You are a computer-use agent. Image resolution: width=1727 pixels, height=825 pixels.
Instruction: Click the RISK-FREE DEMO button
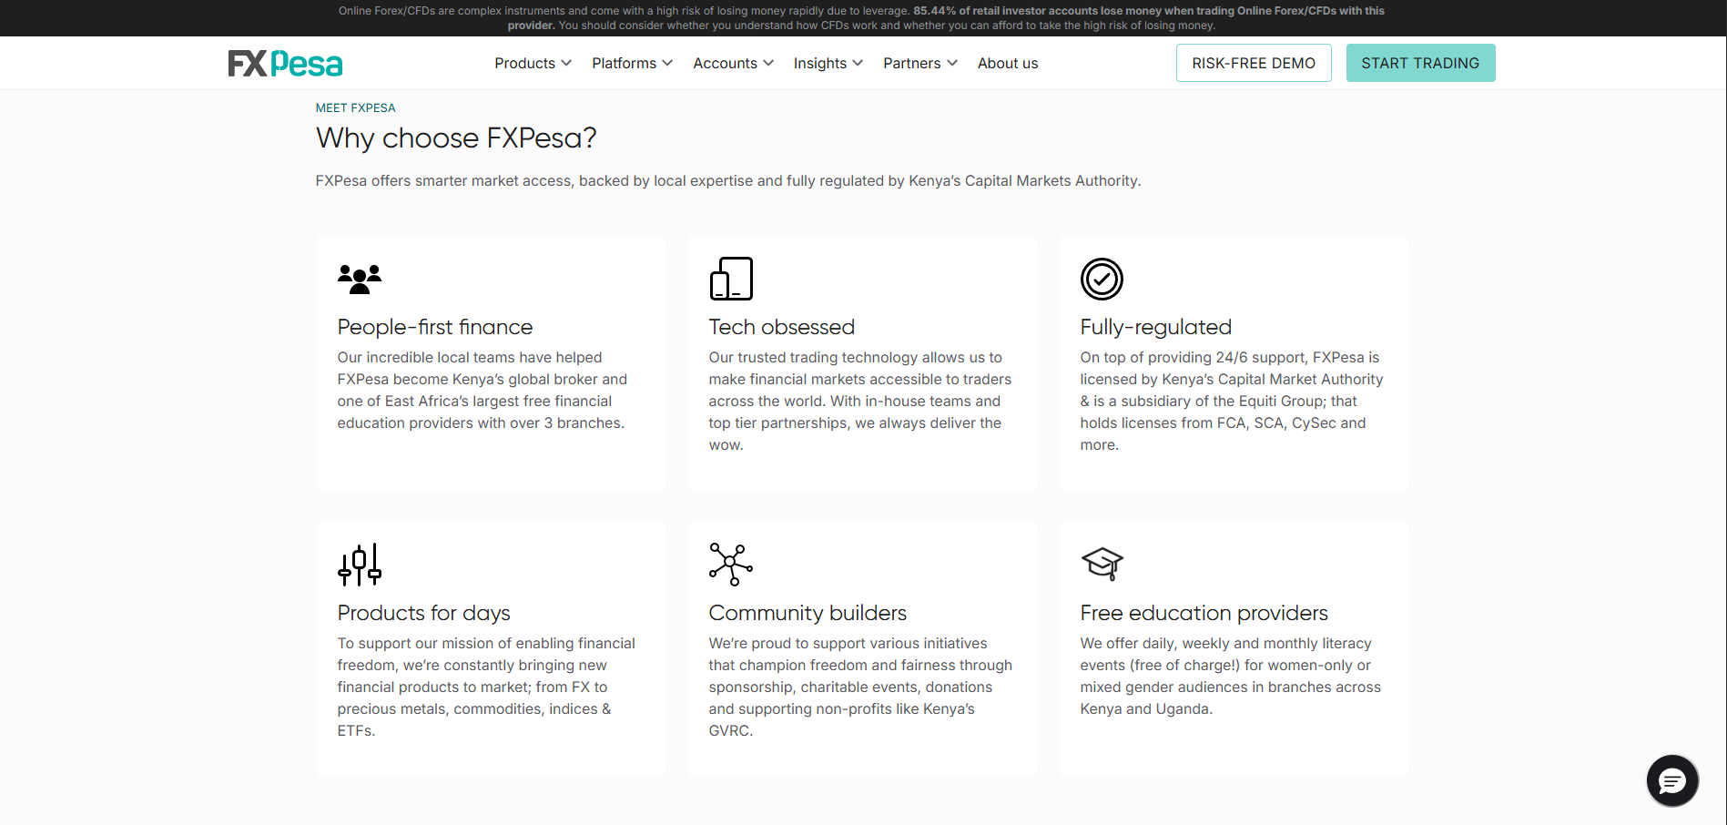point(1254,63)
